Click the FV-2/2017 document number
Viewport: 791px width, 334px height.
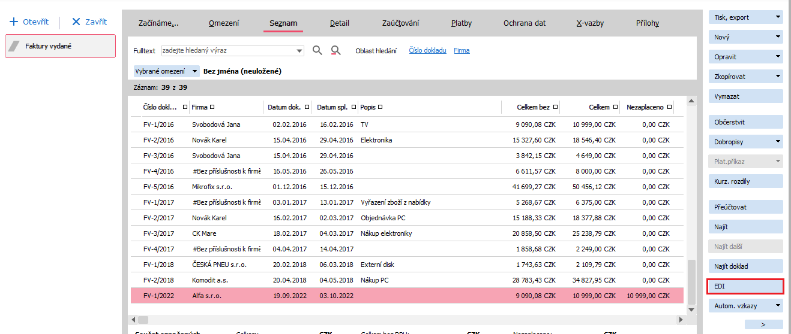click(x=158, y=218)
